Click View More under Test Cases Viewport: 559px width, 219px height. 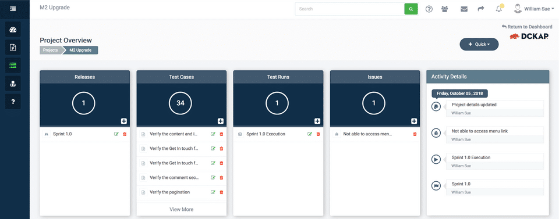(x=182, y=209)
